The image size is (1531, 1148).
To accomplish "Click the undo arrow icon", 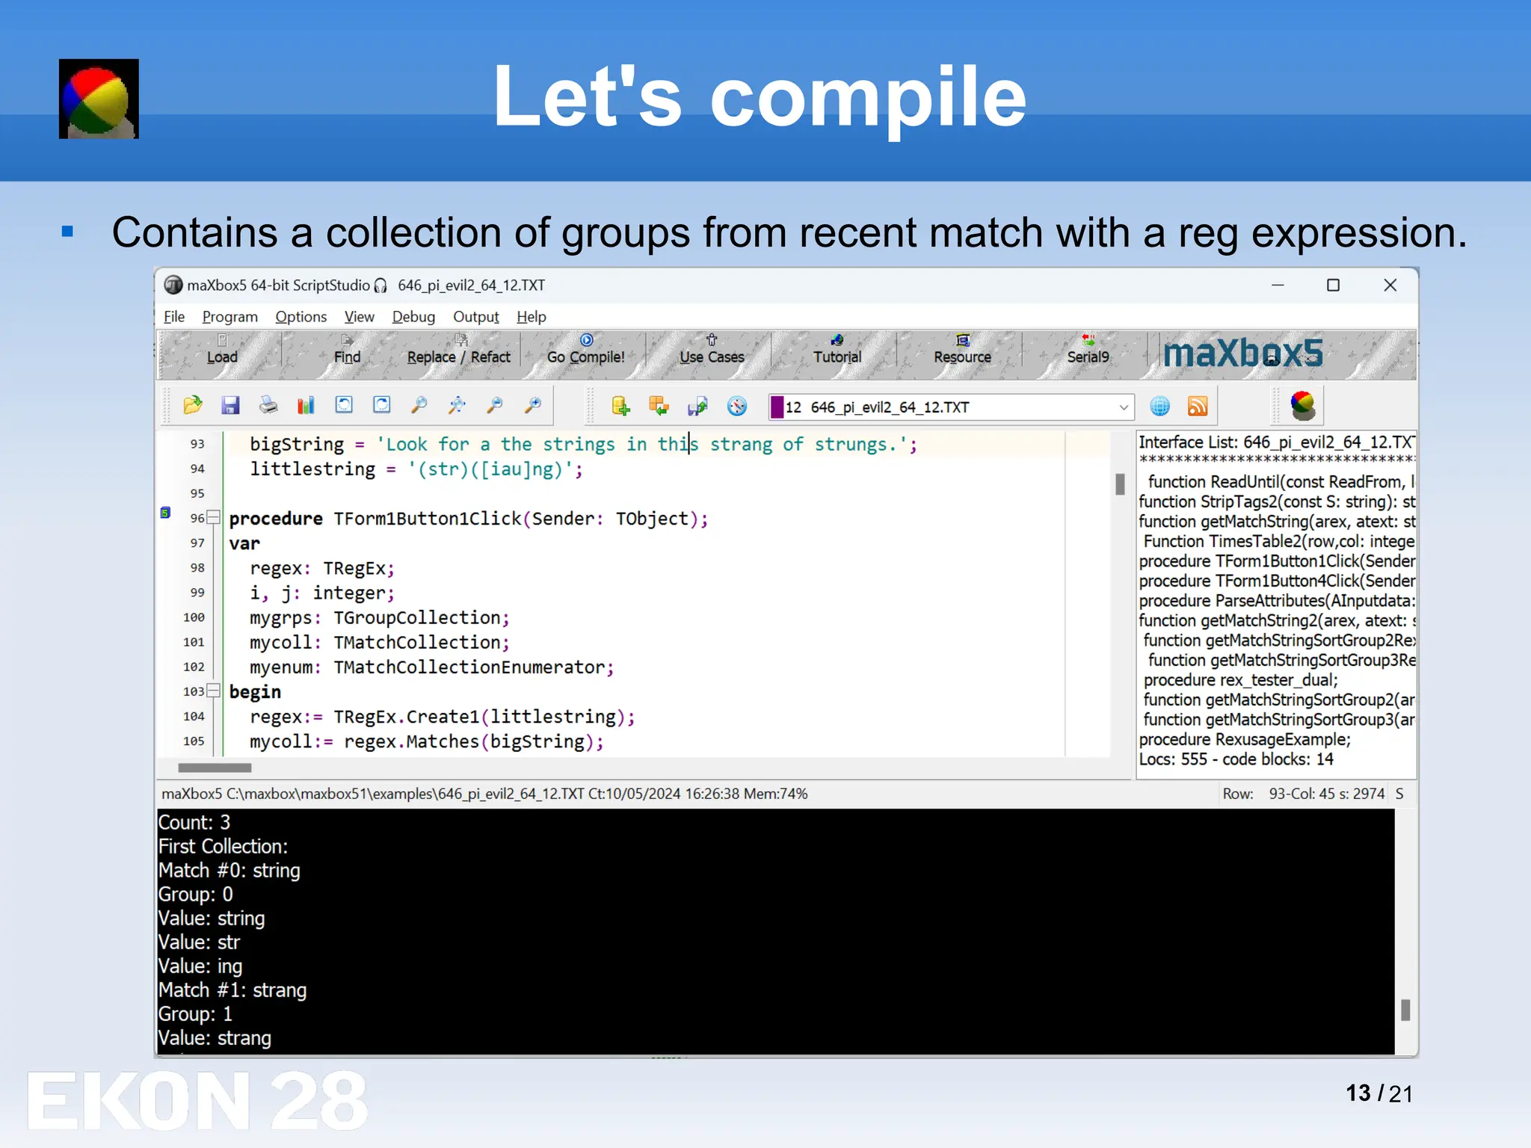I will pos(344,405).
